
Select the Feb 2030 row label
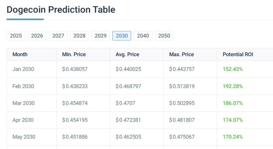pyautogui.click(x=23, y=86)
